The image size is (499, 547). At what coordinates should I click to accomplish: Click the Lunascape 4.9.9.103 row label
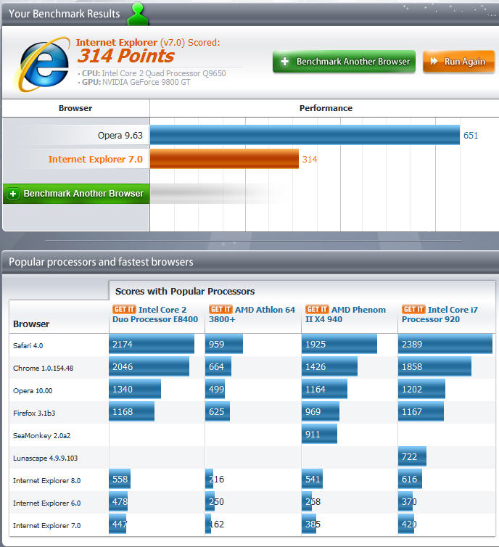(46, 458)
